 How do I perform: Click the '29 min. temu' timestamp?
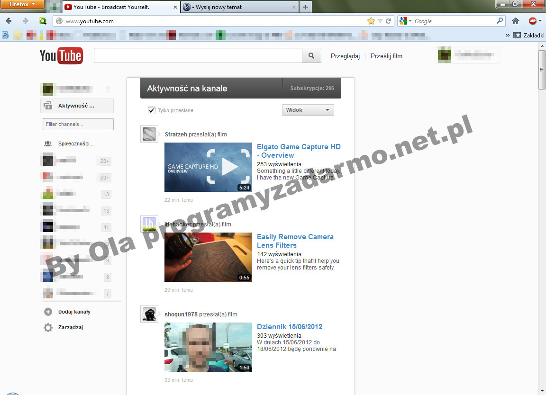click(x=179, y=290)
